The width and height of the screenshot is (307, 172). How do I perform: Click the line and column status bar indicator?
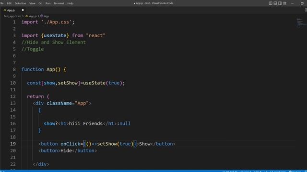click(x=230, y=171)
